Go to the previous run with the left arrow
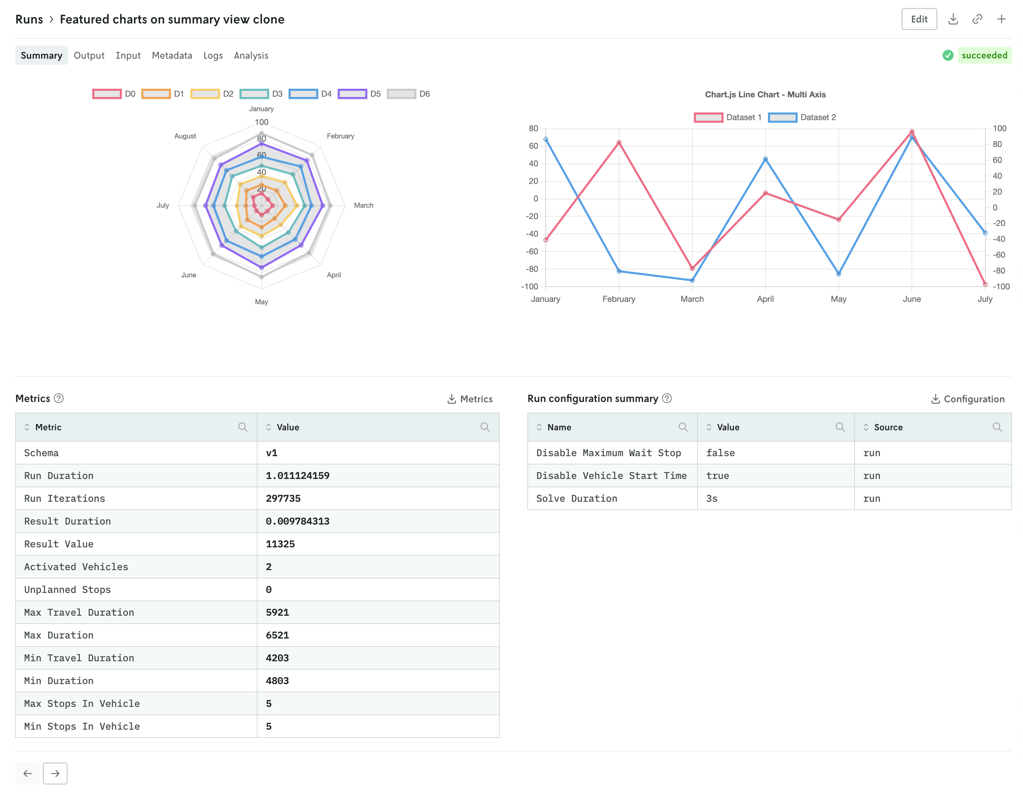The height and width of the screenshot is (797, 1023). pyautogui.click(x=28, y=773)
